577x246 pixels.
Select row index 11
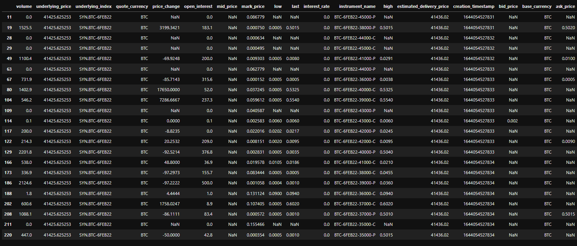9,17
